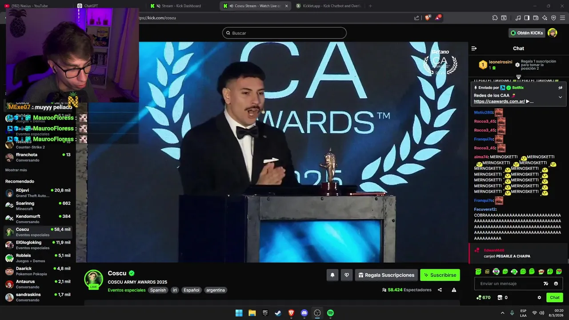The width and height of the screenshot is (569, 320).
Task: Open Spotify from the taskbar
Action: [x=330, y=313]
